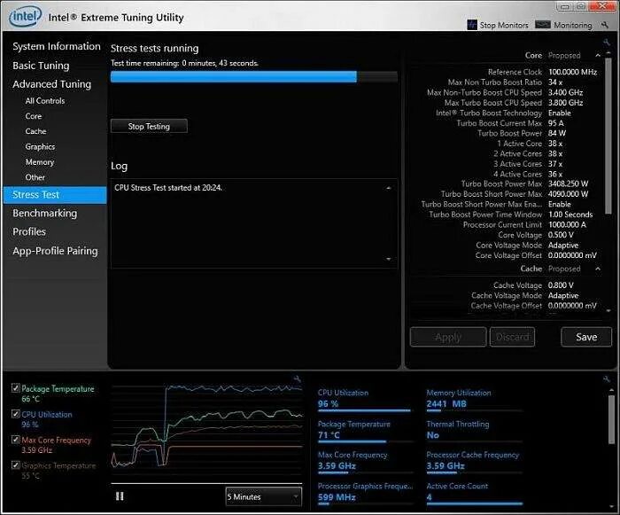Click the monitor tiles scrollbar
Viewport: 620px width, 515px height.
coord(611,419)
